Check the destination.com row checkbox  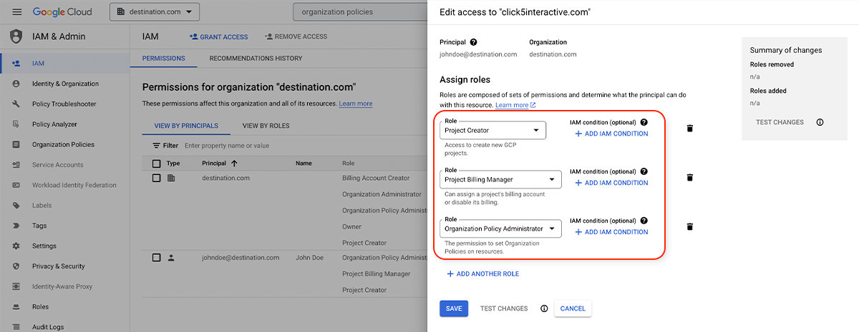point(156,178)
